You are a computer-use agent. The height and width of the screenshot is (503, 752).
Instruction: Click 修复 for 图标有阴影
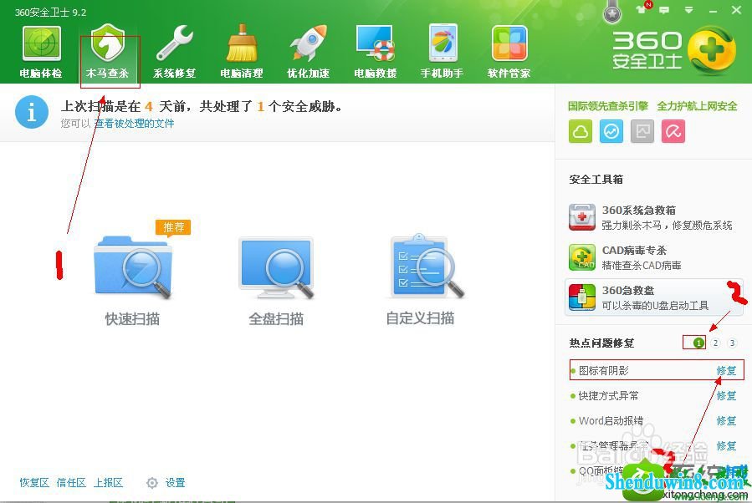point(726,370)
